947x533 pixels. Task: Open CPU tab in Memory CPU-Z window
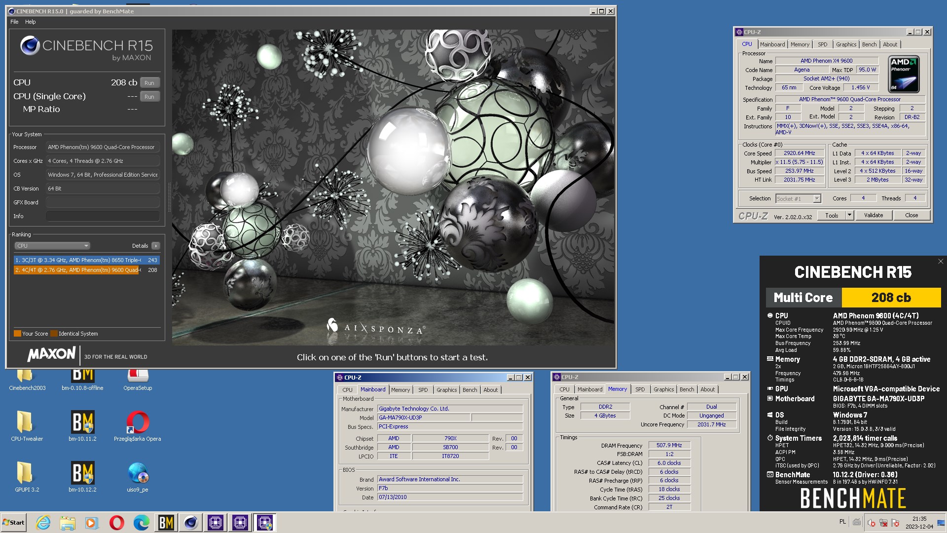[564, 389]
